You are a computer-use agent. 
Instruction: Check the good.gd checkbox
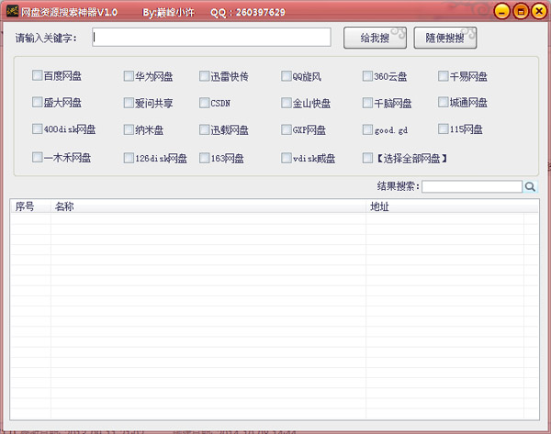click(x=367, y=129)
